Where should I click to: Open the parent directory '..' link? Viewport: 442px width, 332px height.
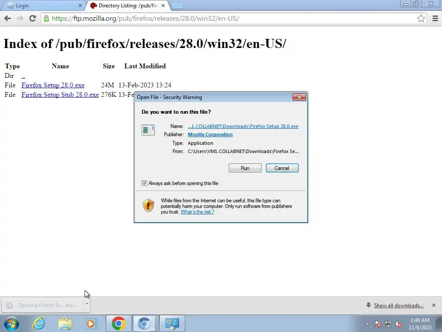[23, 76]
